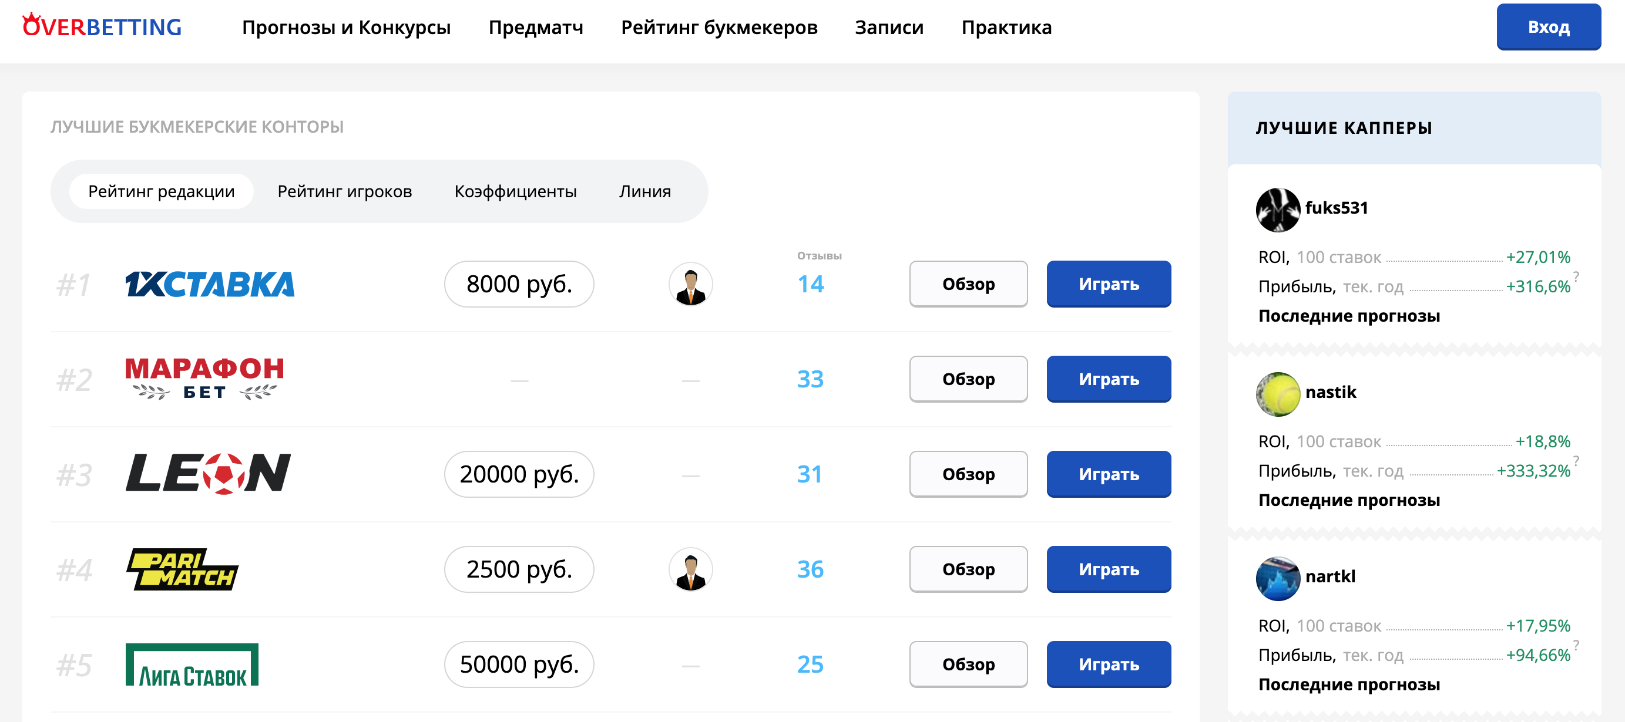Image resolution: width=1625 pixels, height=722 pixels.
Task: Click 20000 руб. bonus for Leon
Action: coord(519,474)
